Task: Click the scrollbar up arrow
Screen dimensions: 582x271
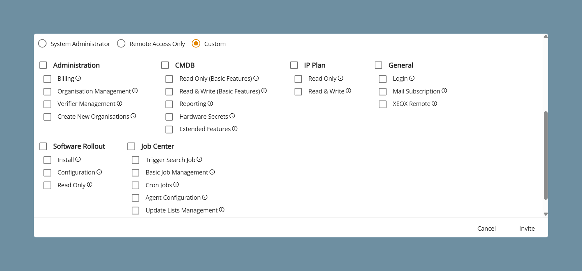Action: (546, 36)
